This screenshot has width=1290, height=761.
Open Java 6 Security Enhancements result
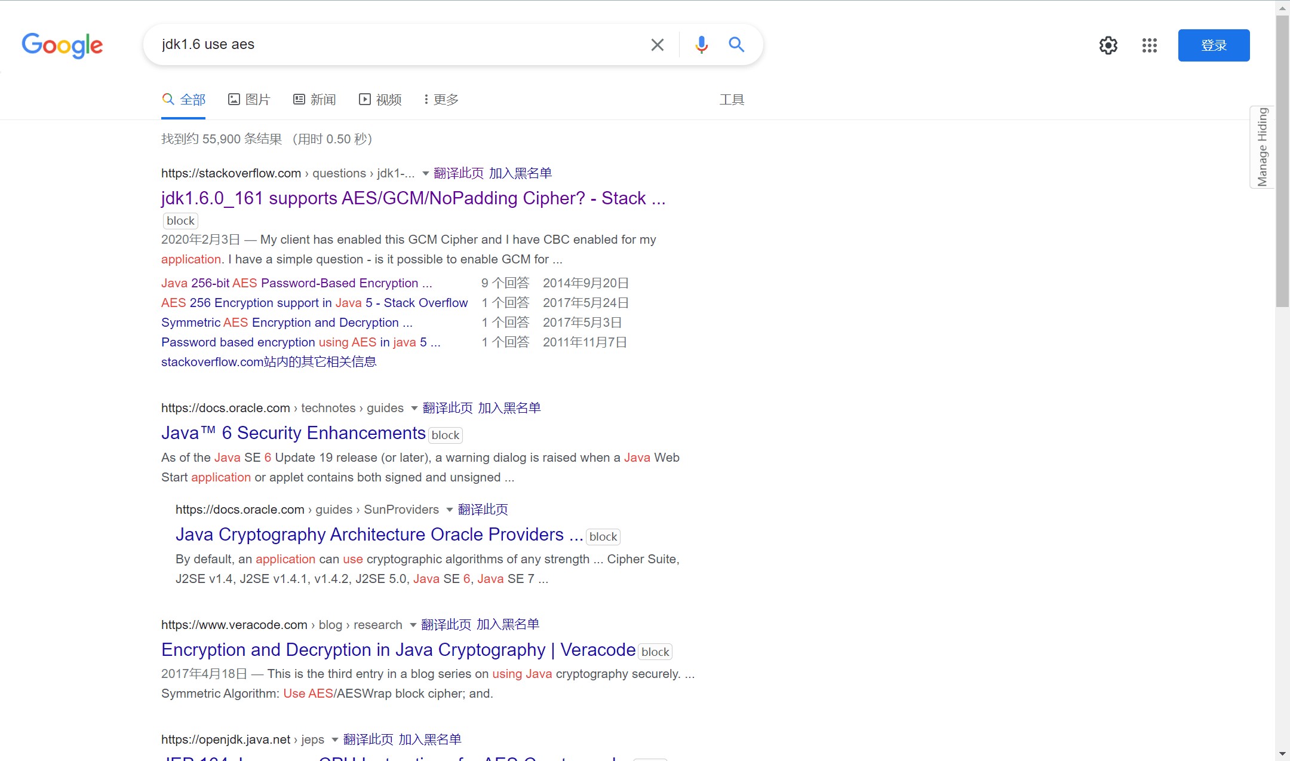pyautogui.click(x=293, y=433)
